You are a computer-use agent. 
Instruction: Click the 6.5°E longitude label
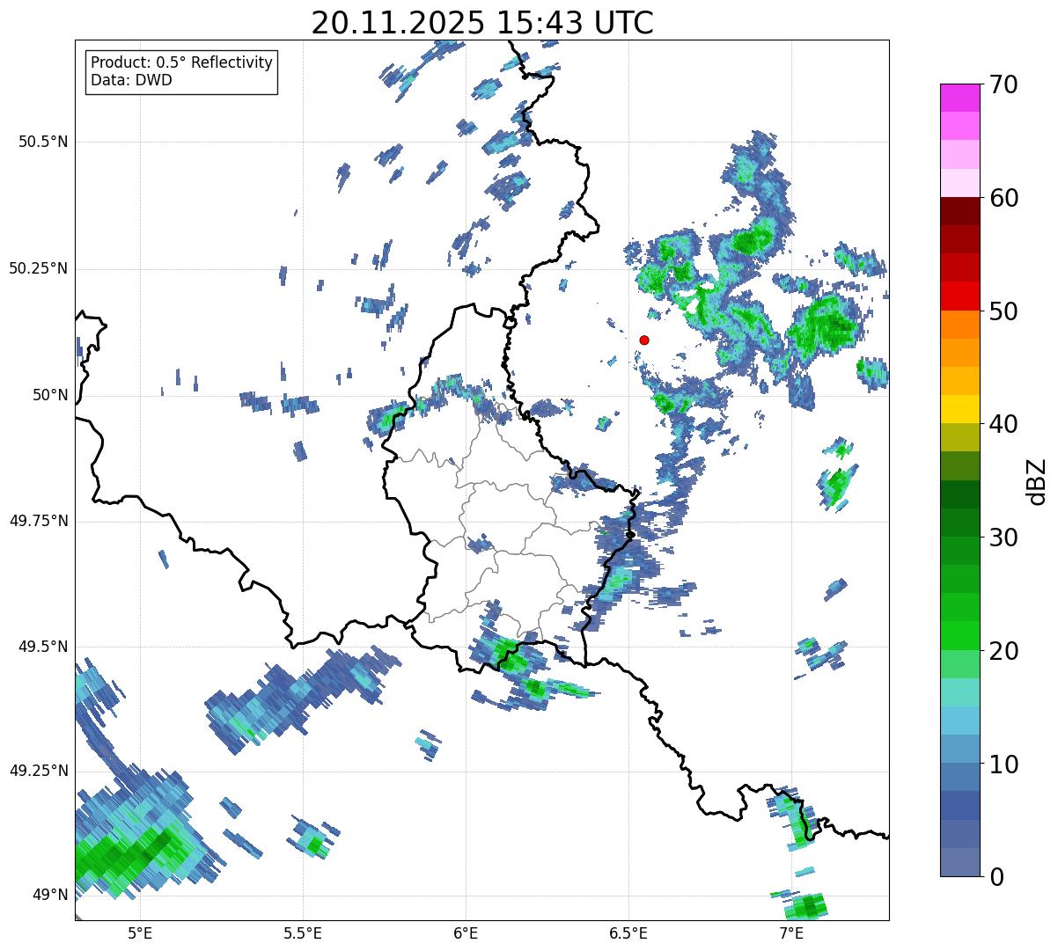(x=628, y=933)
